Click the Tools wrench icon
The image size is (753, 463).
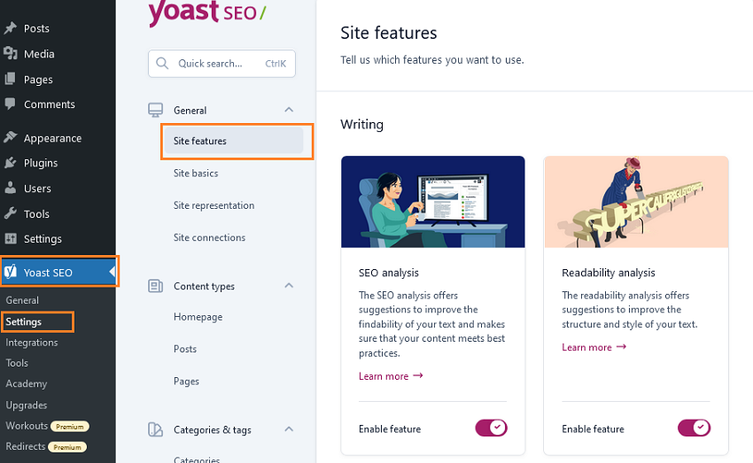click(10, 213)
